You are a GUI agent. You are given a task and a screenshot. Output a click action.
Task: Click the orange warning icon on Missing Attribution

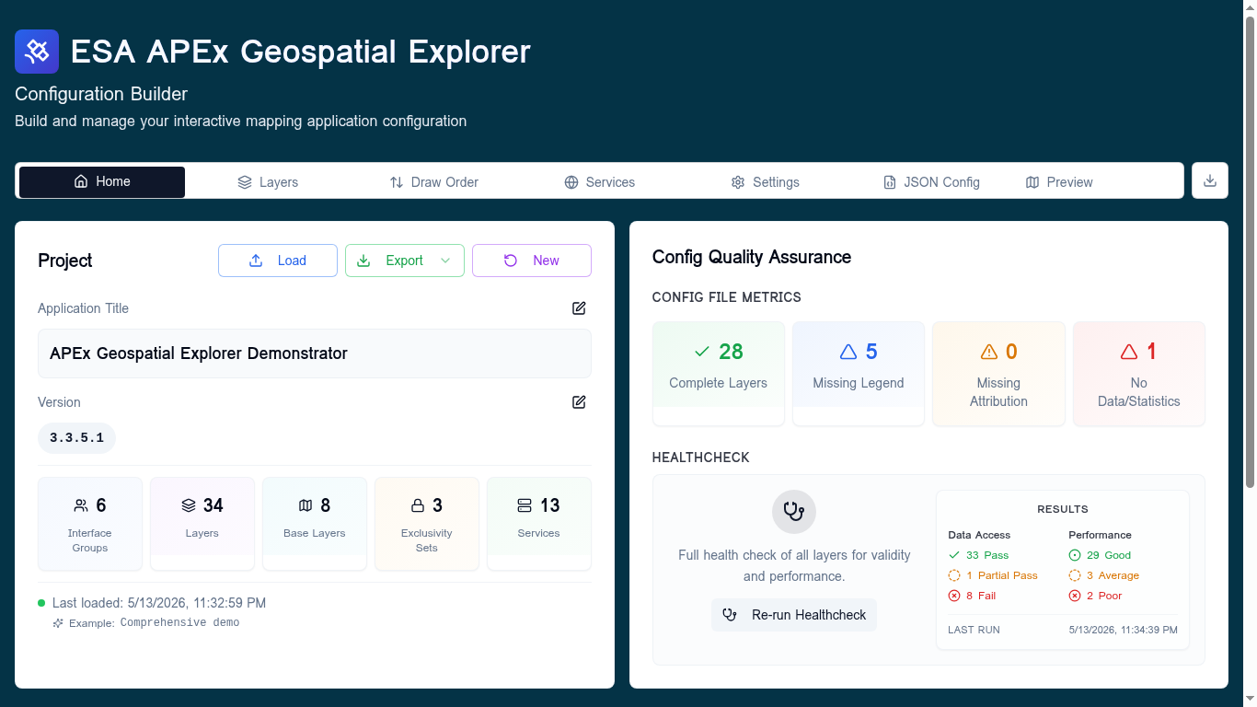tap(989, 352)
